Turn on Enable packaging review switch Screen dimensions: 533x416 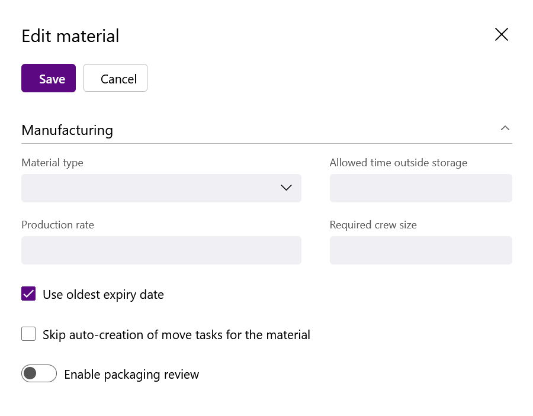coord(39,373)
